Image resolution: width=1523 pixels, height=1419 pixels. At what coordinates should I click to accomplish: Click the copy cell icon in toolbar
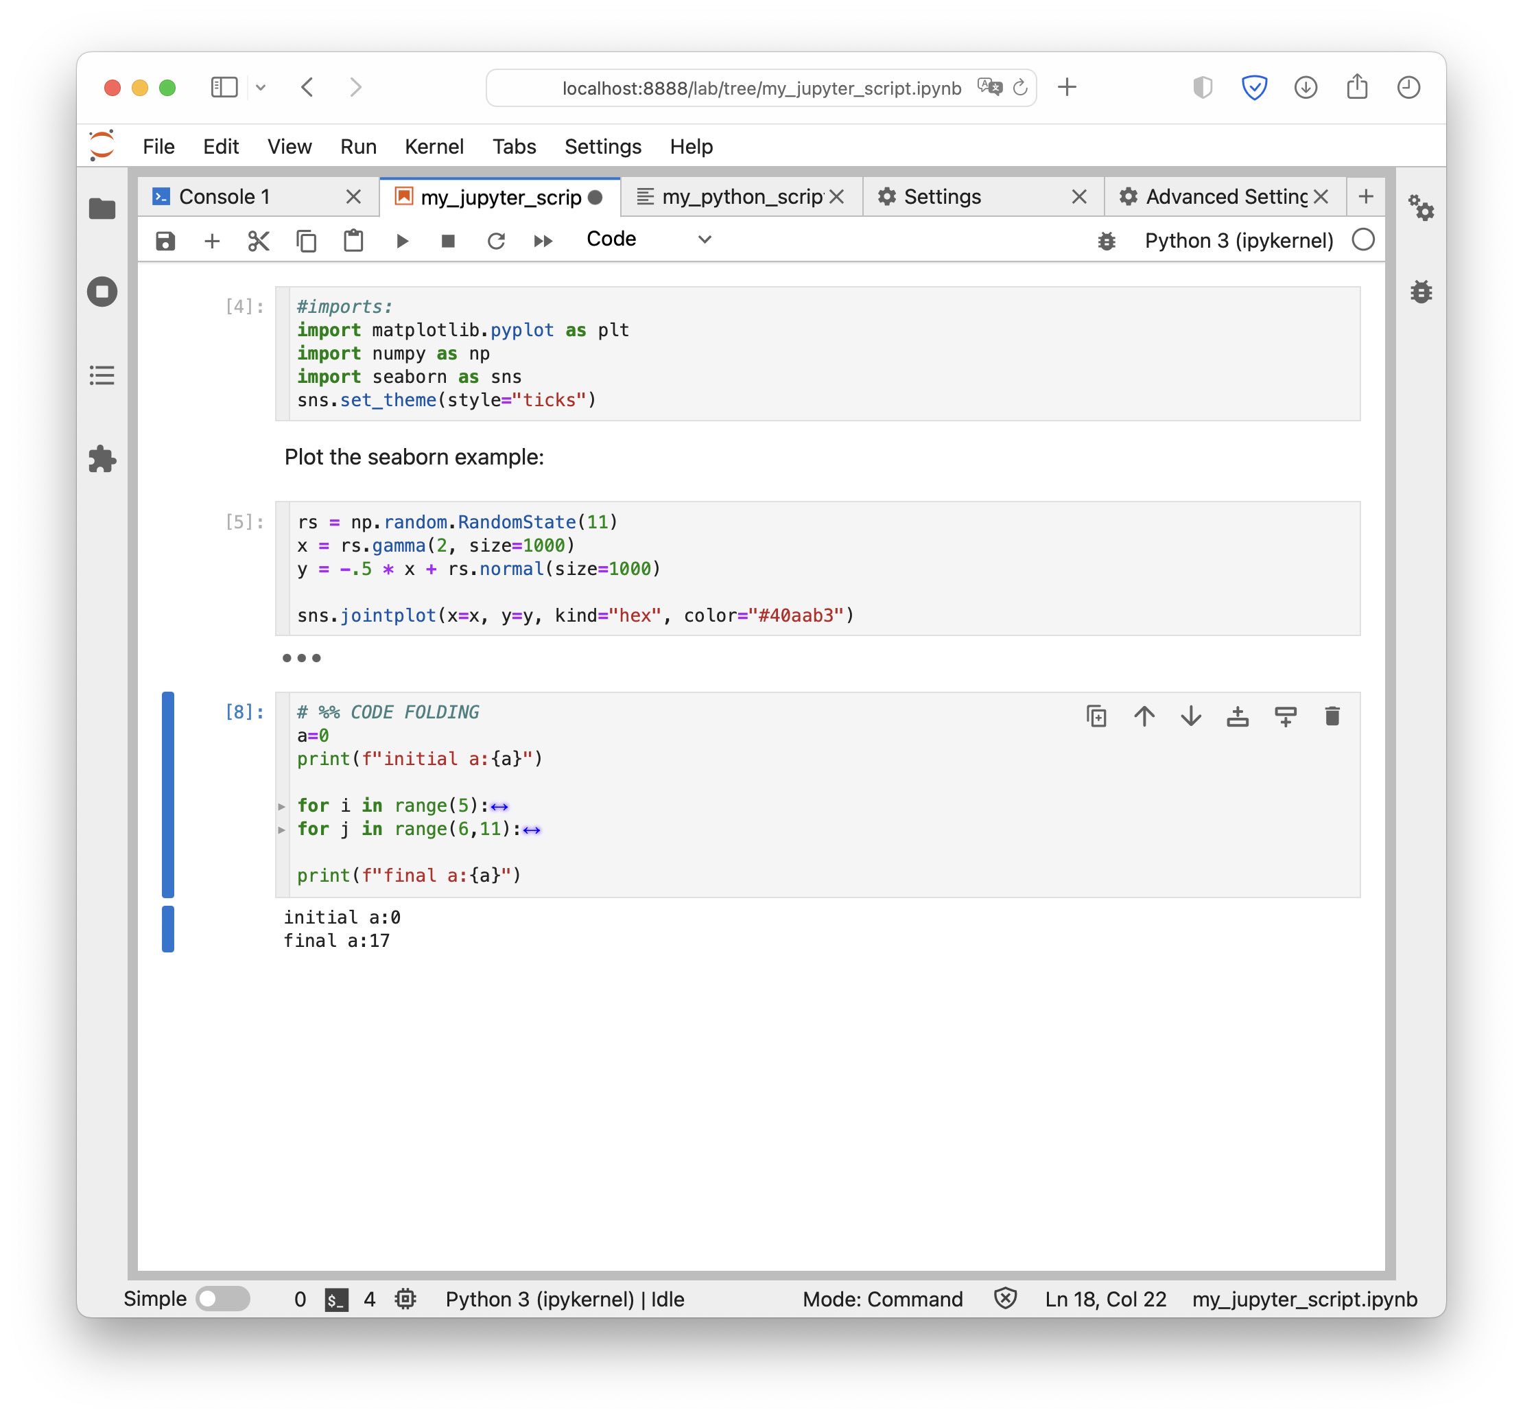pos(305,240)
